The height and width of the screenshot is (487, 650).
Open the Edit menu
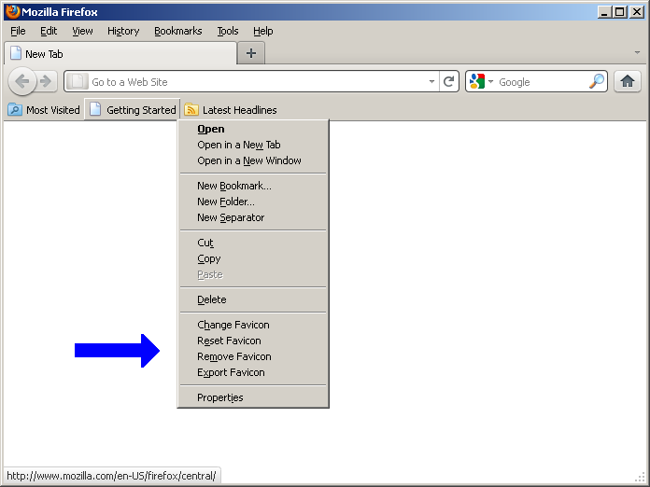coord(49,31)
